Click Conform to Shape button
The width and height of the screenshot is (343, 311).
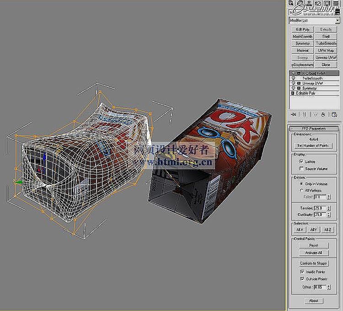(x=314, y=263)
